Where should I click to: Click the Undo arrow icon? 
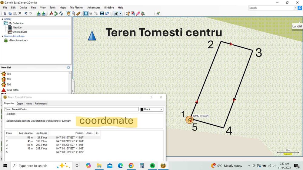pyautogui.click(x=26, y=14)
